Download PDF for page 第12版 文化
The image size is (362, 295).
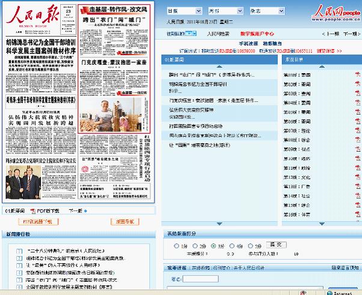pyautogui.click(x=358, y=177)
